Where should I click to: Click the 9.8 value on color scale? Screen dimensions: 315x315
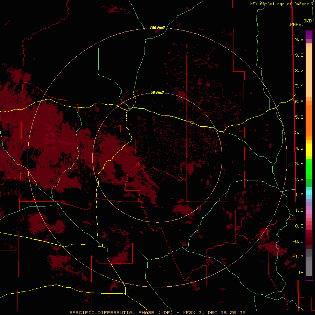(x=299, y=39)
